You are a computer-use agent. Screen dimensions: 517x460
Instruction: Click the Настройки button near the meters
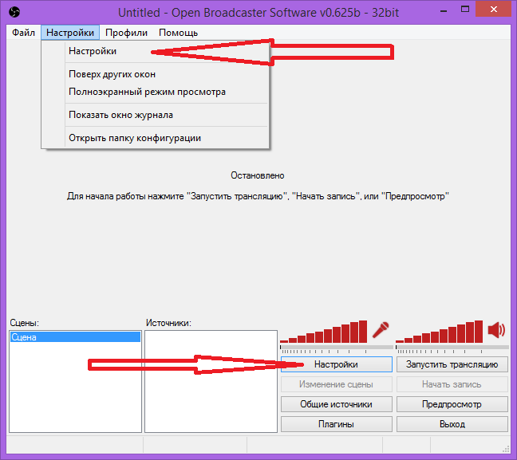pyautogui.click(x=337, y=364)
